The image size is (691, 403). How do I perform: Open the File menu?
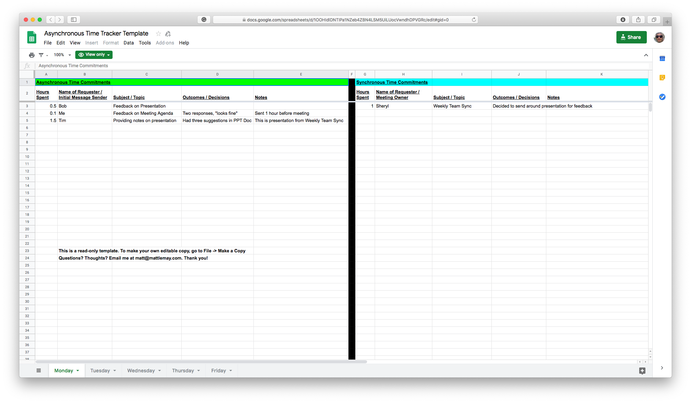[48, 43]
